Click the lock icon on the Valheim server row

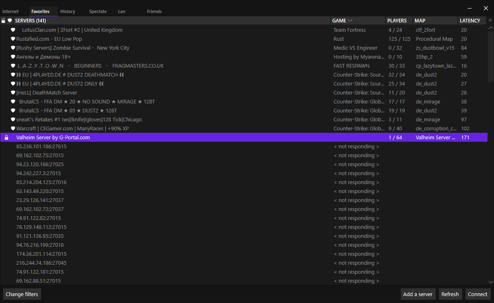tap(7, 138)
